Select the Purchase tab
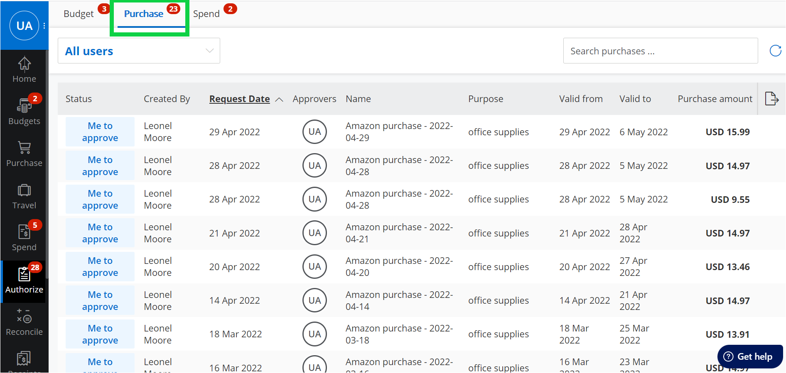 pos(144,14)
